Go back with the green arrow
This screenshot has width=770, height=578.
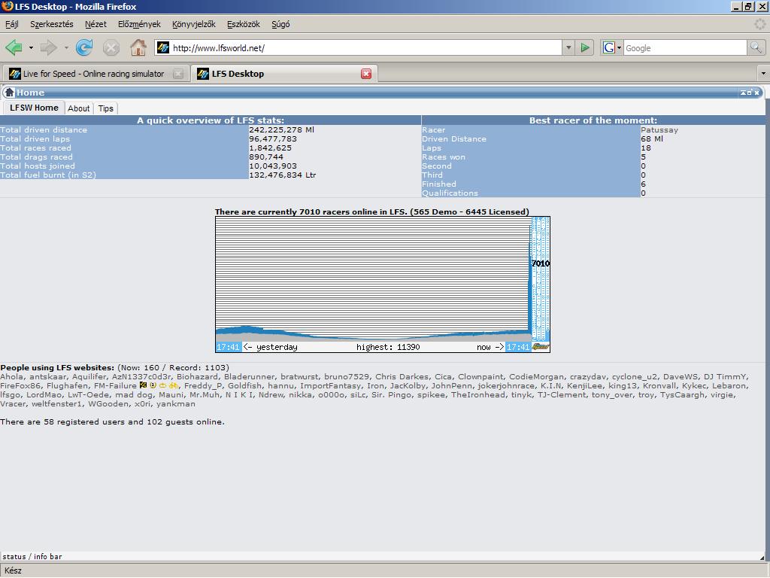[x=14, y=47]
